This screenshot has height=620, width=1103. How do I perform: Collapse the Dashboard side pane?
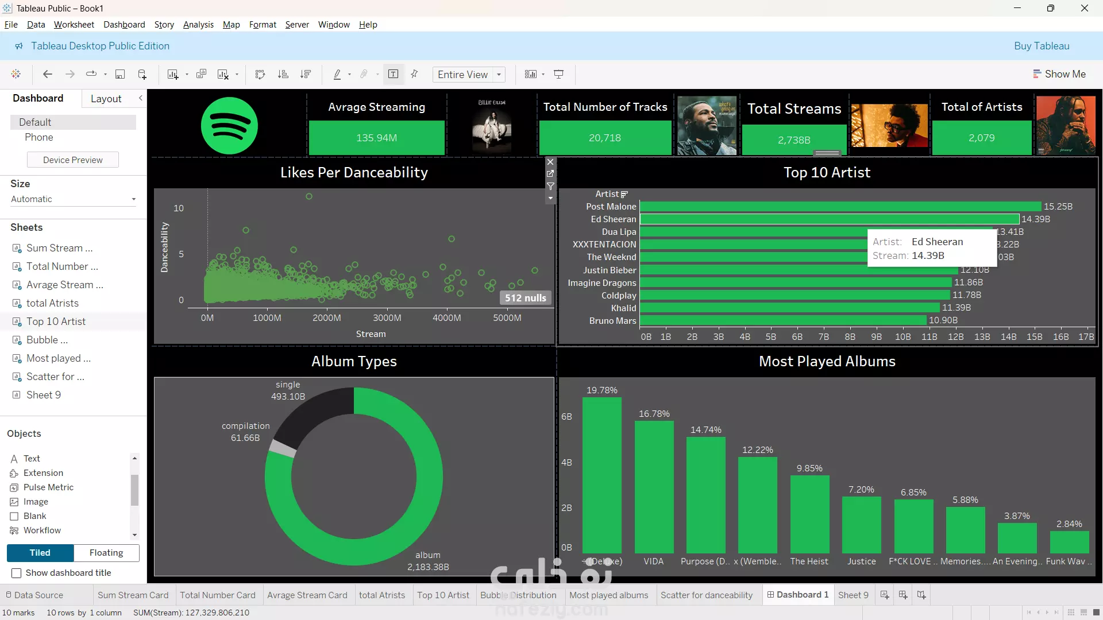(141, 98)
